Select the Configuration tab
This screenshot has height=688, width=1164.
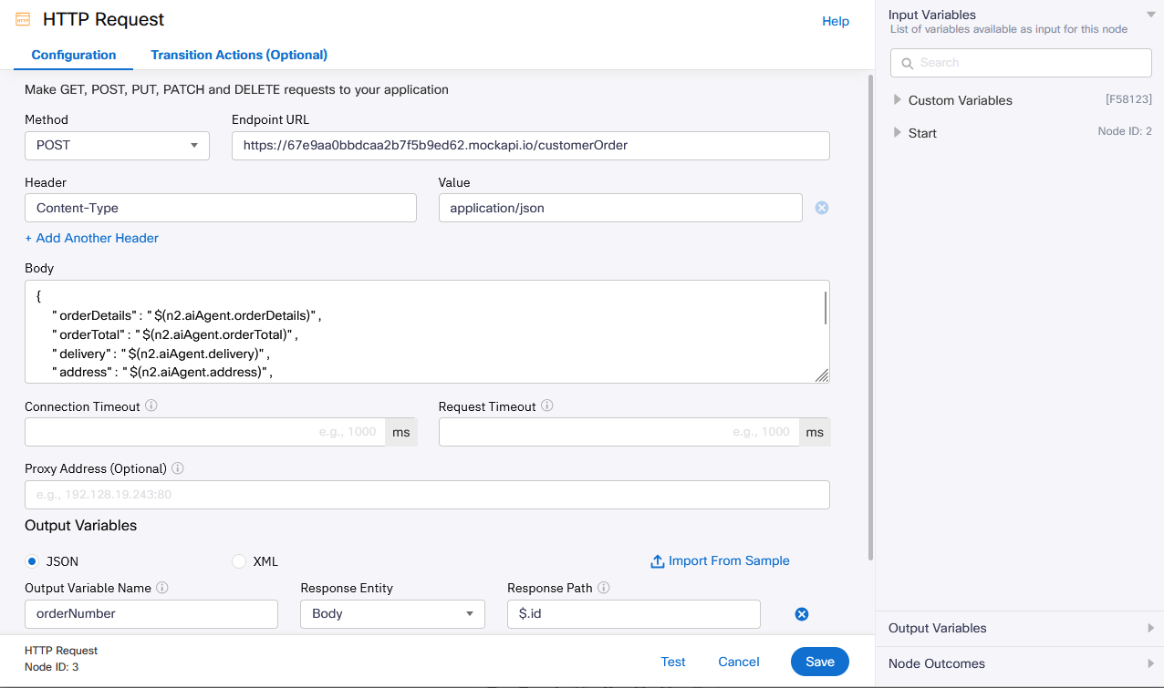[x=74, y=55]
